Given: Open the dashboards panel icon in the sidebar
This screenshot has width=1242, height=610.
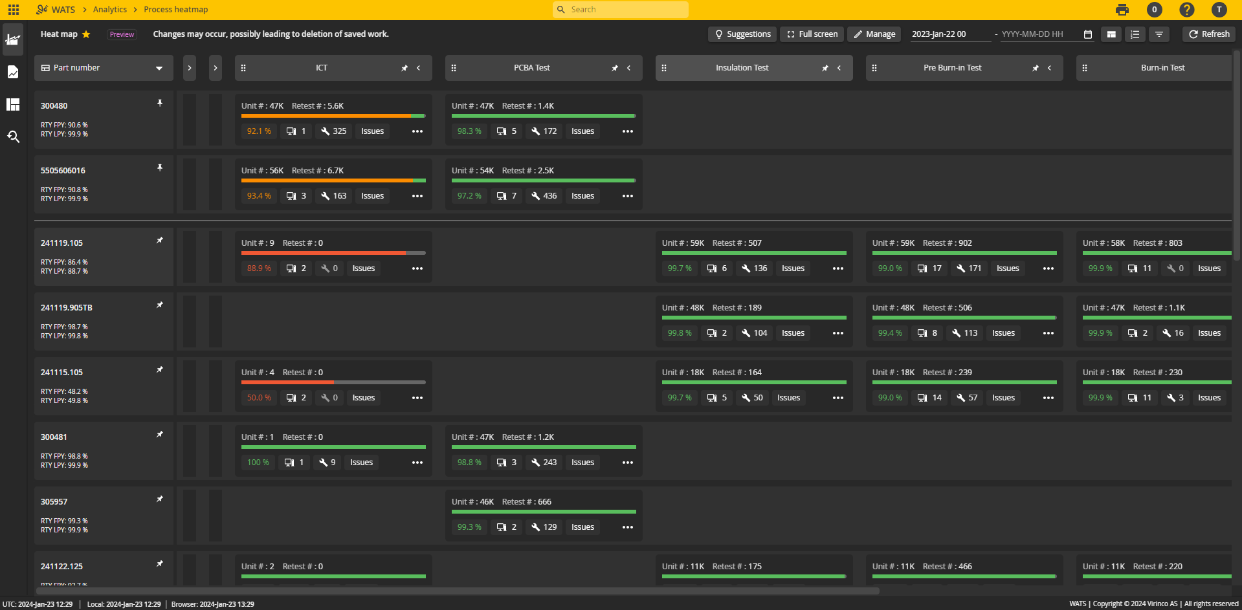Looking at the screenshot, I should tap(13, 104).
